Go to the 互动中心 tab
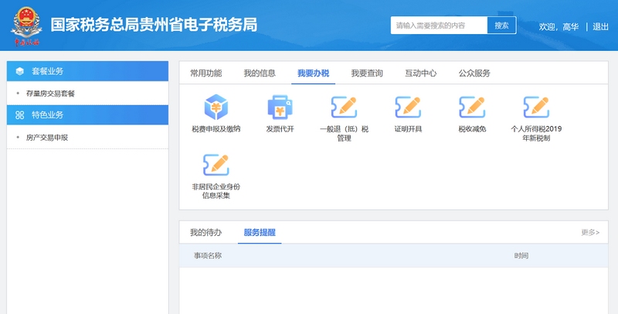The width and height of the screenshot is (618, 314). coord(420,73)
